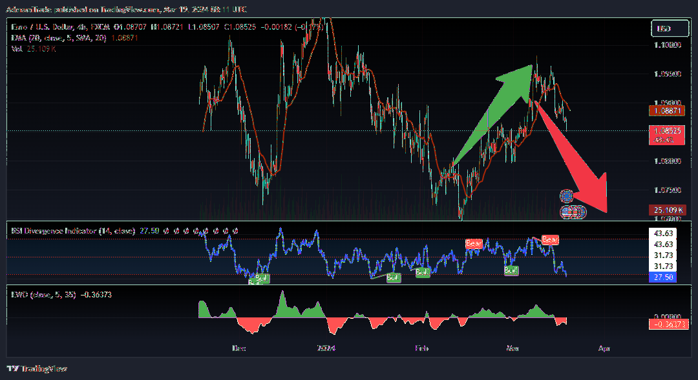Click the Bear label touching the red divergence line
698x380 pixels.
coord(550,239)
